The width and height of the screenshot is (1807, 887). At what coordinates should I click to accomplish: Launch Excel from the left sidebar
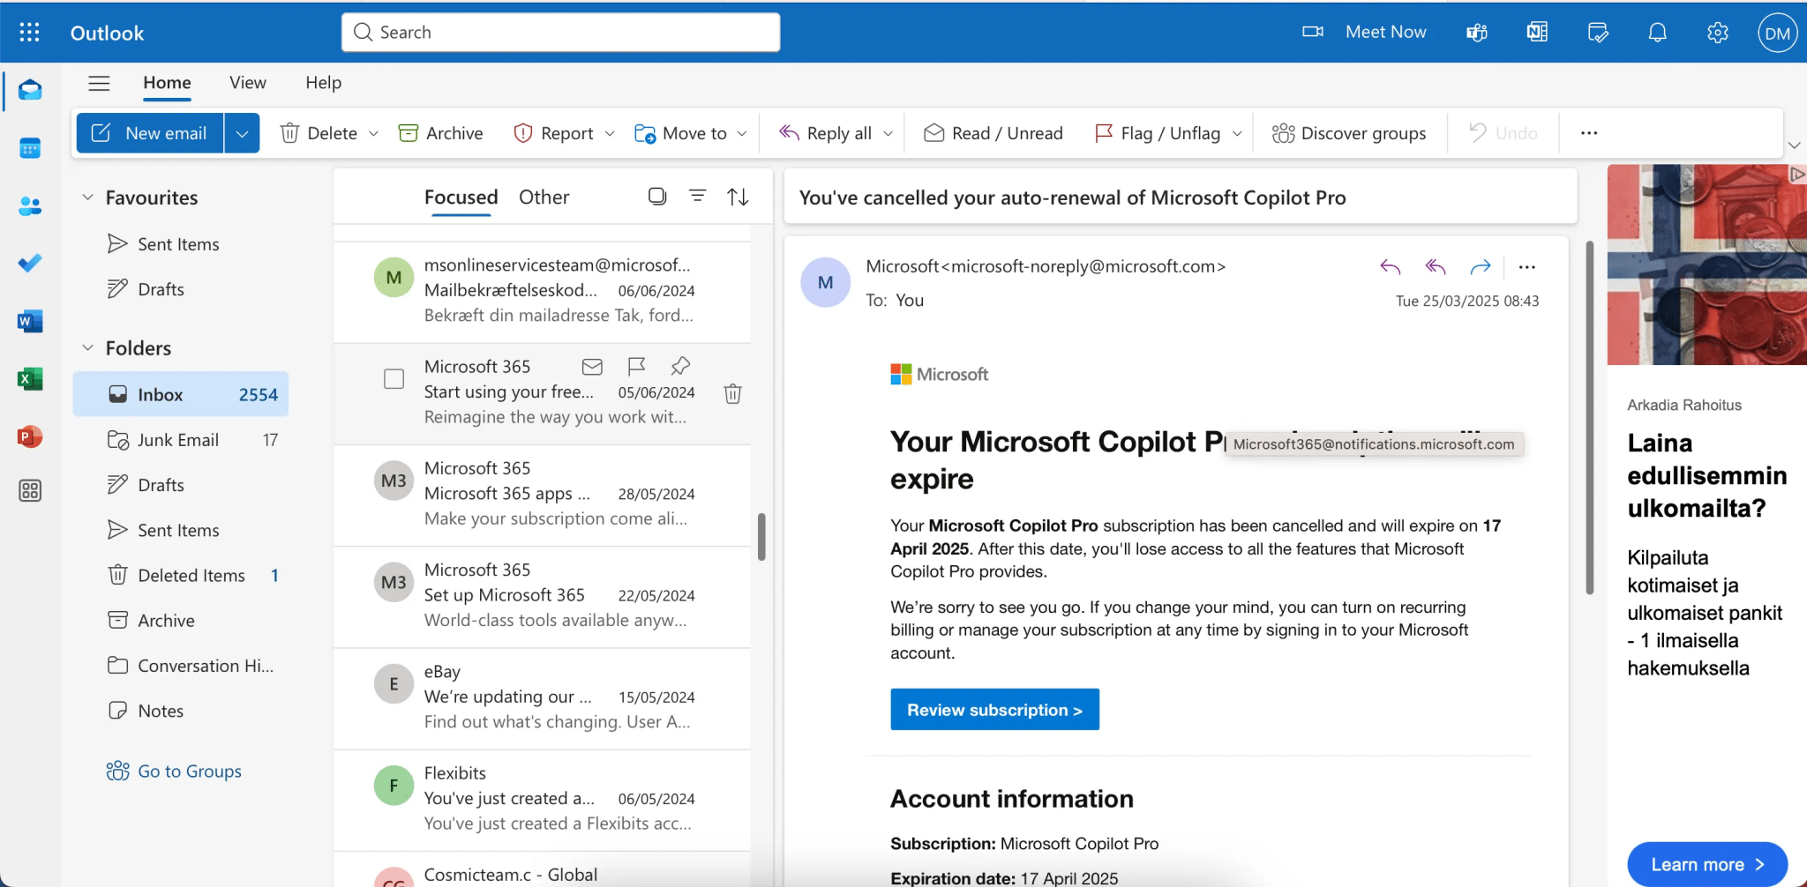tap(30, 378)
